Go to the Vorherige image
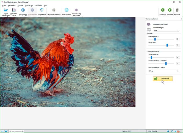Viewport: 183px width, 133px height. 163,10
